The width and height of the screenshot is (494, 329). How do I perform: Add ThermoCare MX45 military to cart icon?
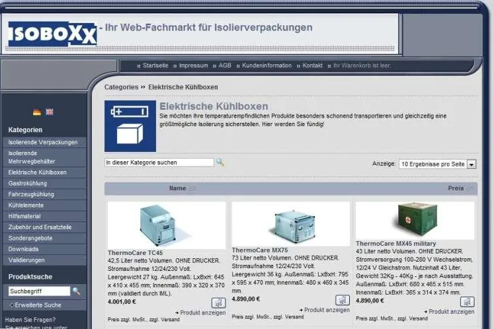[468, 302]
